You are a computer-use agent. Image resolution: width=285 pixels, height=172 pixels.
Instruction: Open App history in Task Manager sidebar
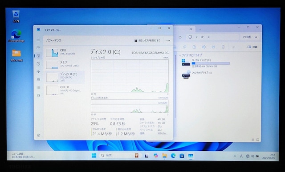coord(38,64)
